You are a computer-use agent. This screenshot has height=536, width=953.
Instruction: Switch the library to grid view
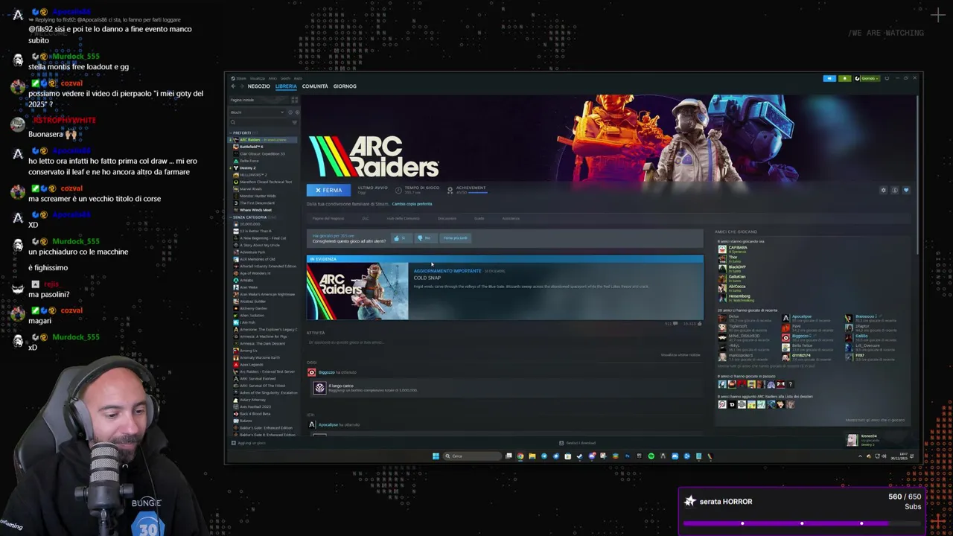tap(294, 100)
